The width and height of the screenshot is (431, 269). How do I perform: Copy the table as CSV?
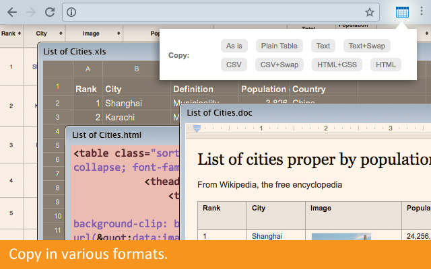(x=234, y=65)
